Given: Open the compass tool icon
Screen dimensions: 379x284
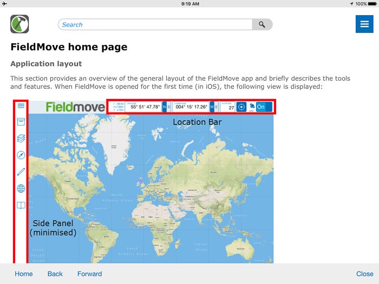Looking at the screenshot, I should coord(21,155).
